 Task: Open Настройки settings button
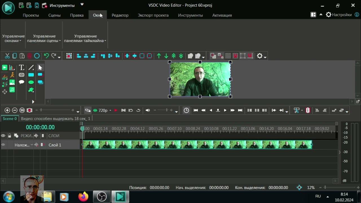339,15
